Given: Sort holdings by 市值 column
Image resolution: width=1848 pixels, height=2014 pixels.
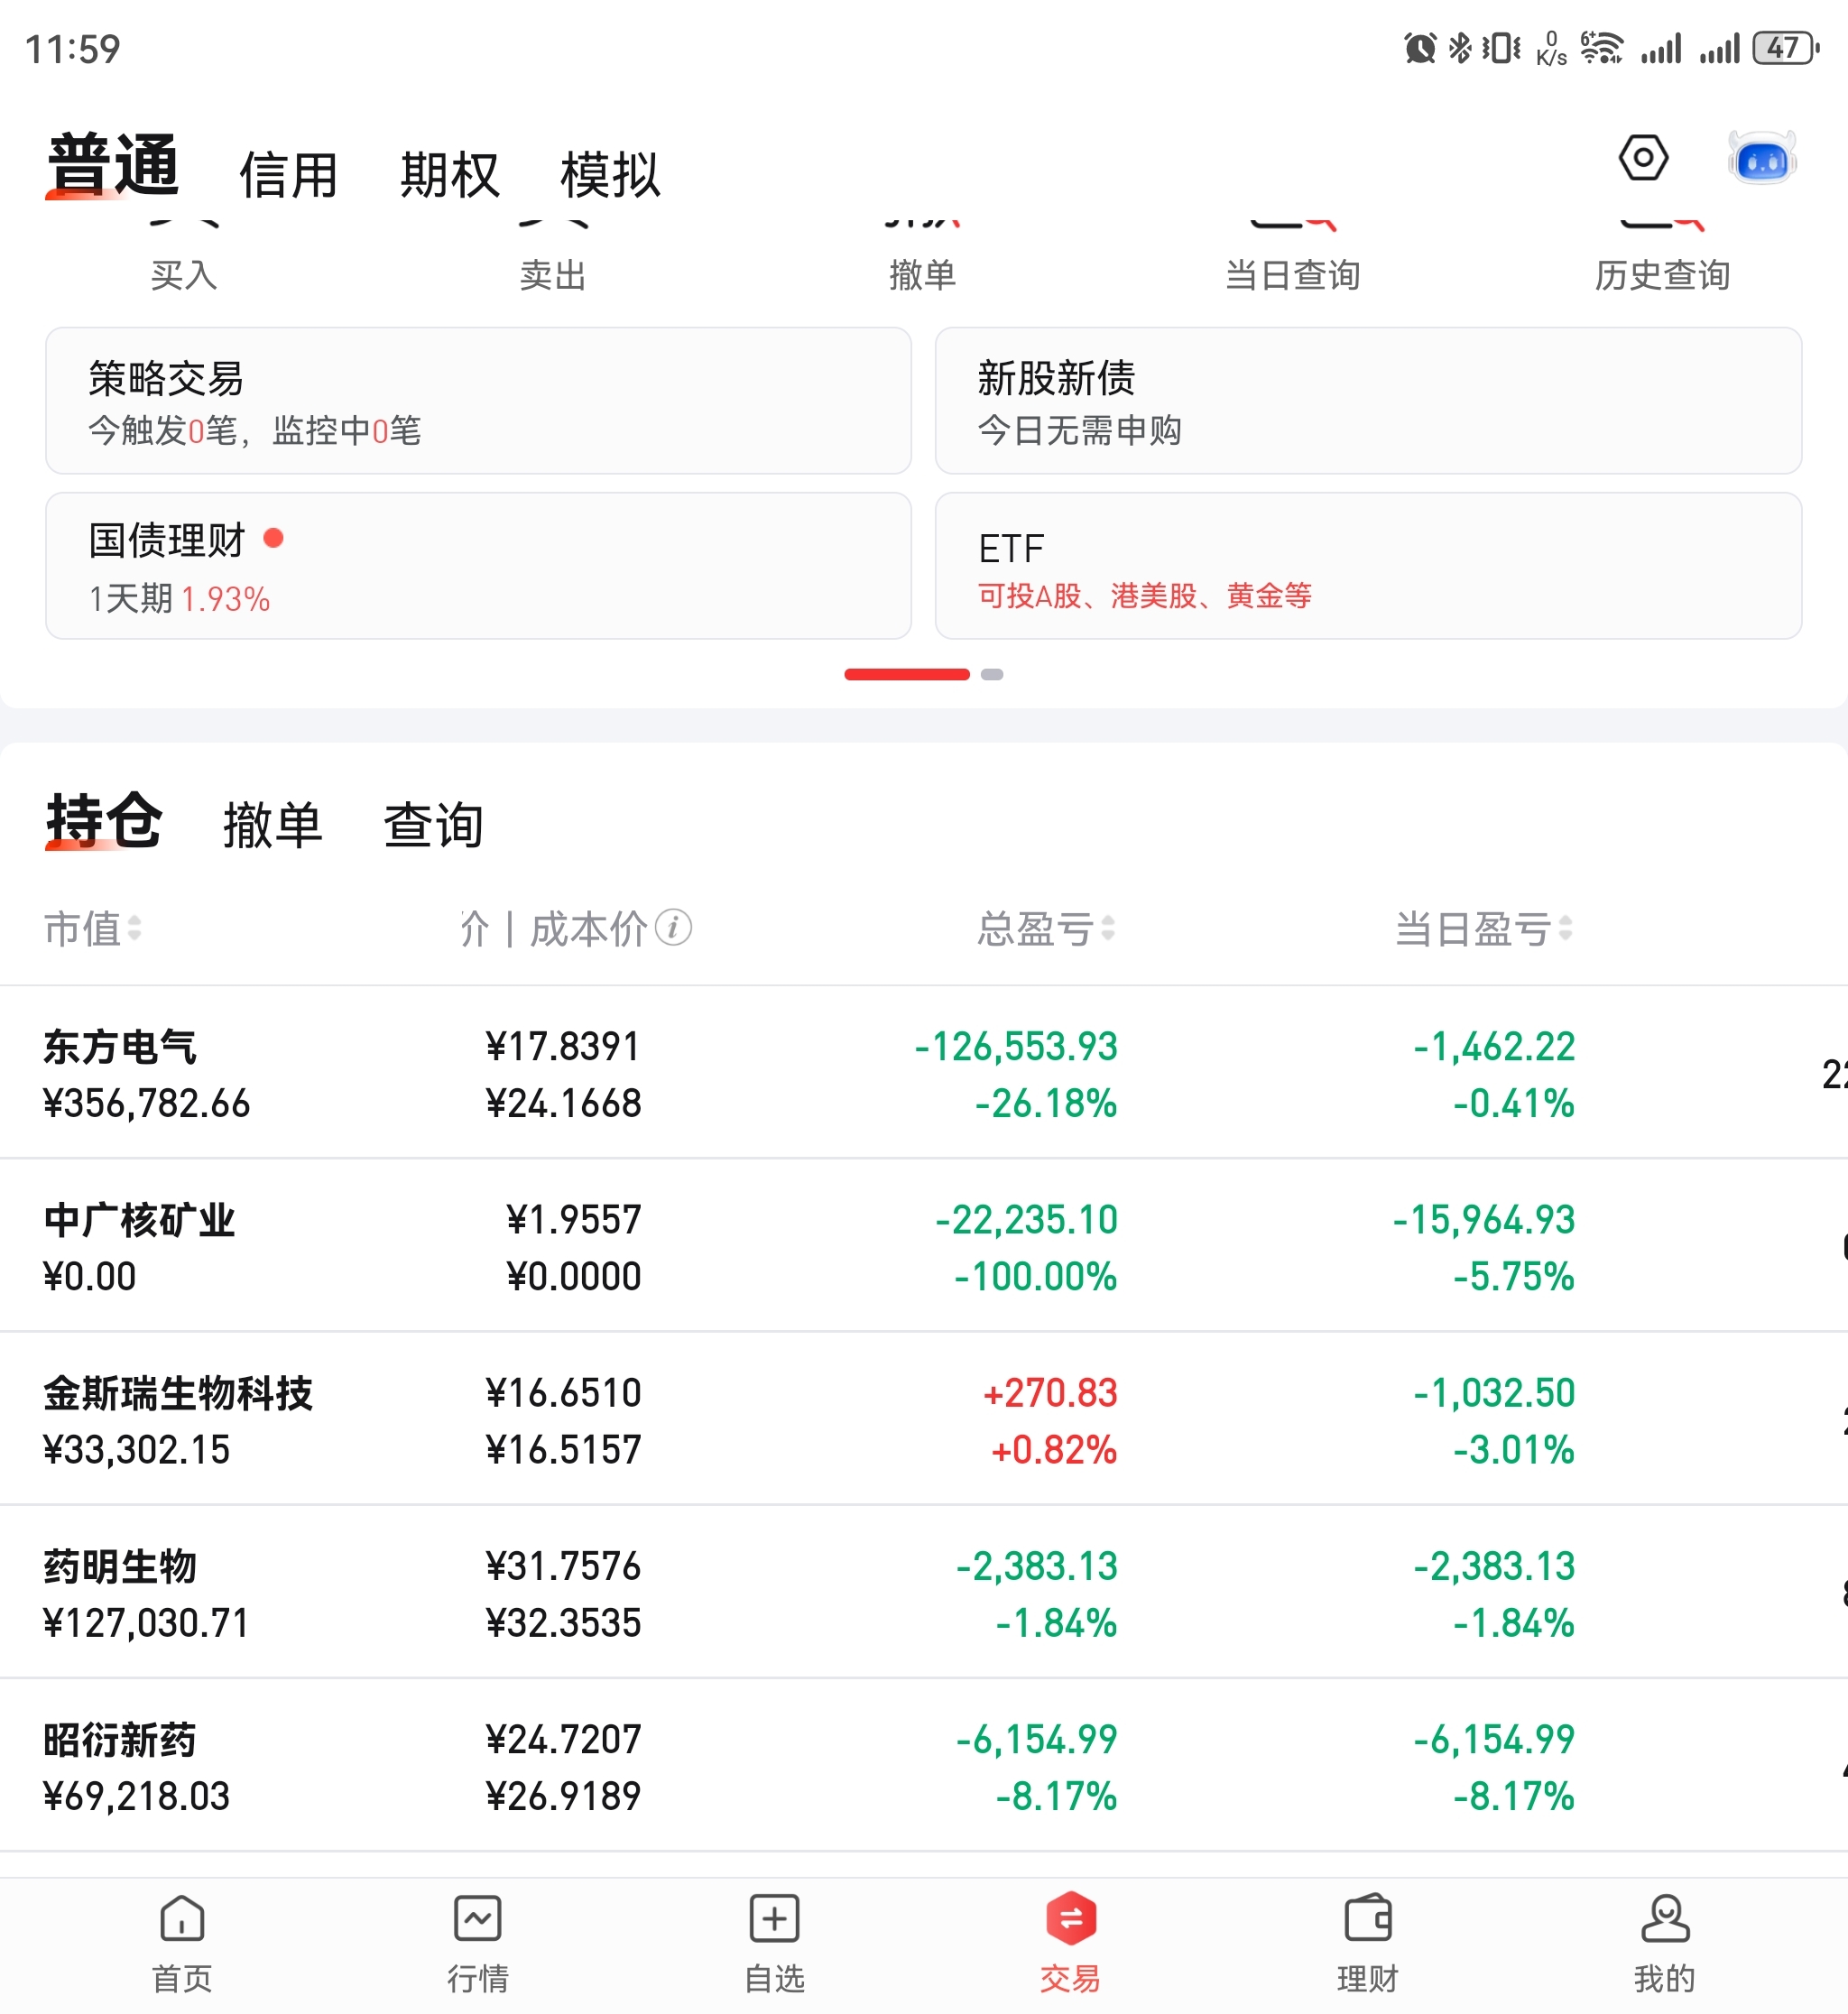Looking at the screenshot, I should click(92, 929).
